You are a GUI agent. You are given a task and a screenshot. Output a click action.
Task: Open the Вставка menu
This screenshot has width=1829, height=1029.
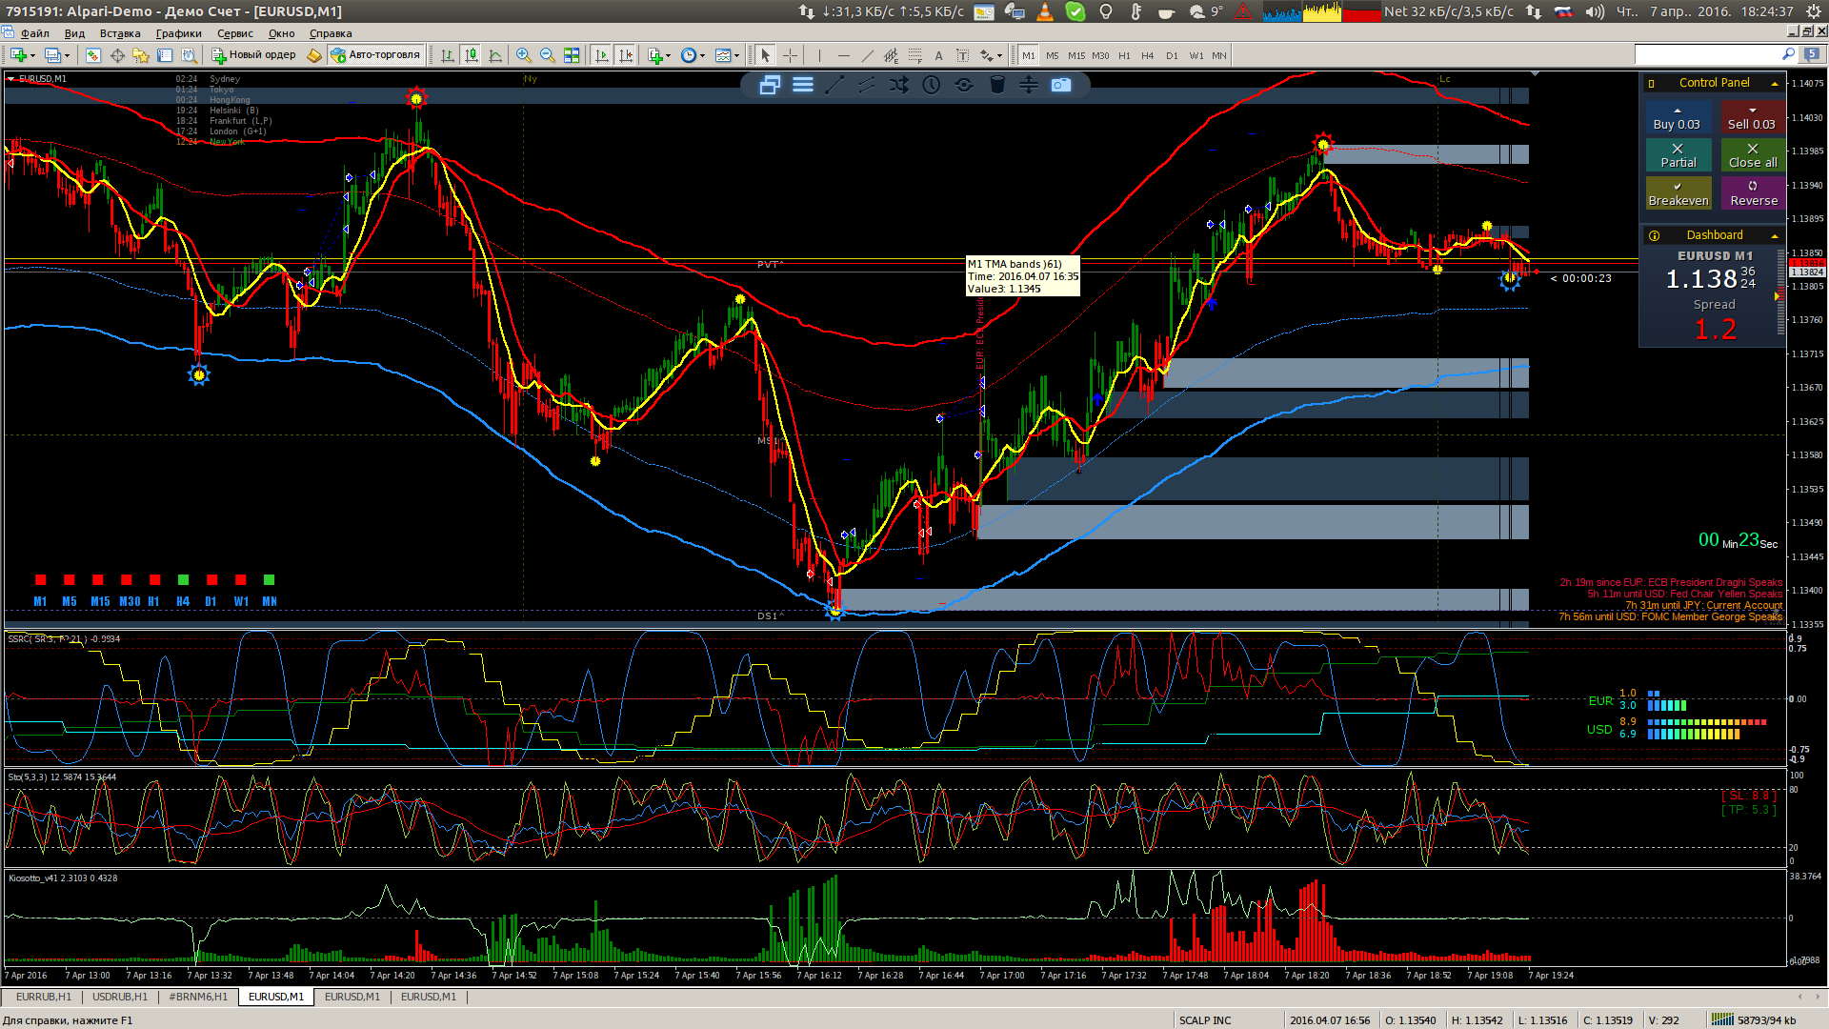120,33
